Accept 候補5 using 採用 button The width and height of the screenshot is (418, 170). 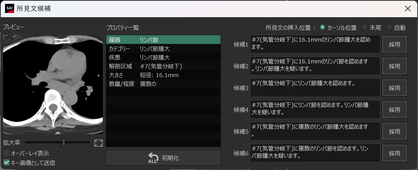394,132
